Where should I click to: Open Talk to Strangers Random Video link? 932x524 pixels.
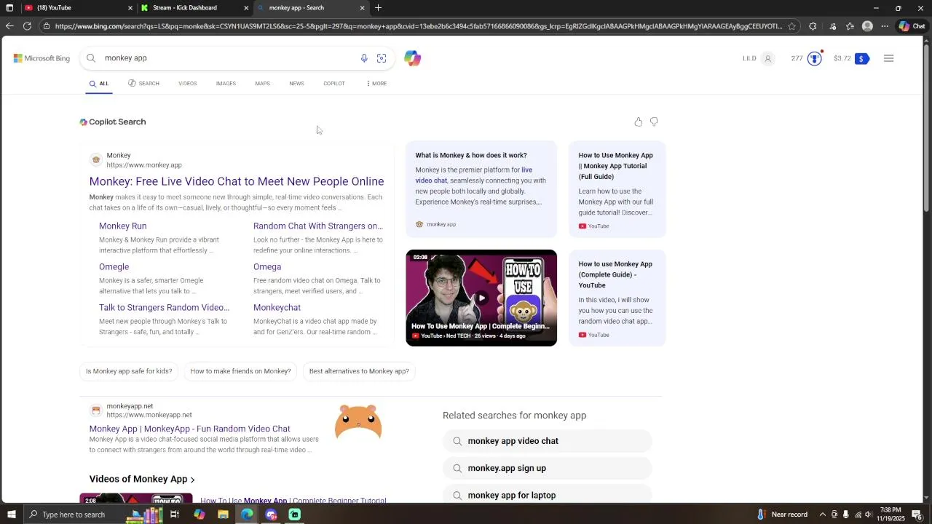coord(164,308)
